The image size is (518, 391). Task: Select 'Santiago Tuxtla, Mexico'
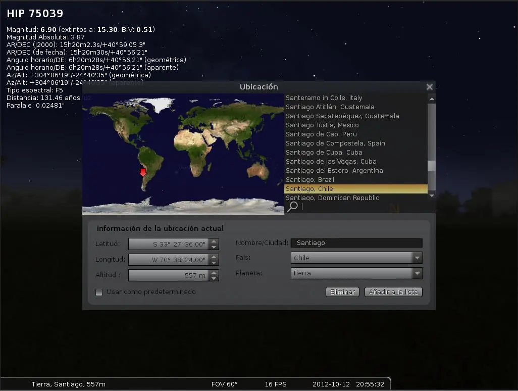click(356, 125)
